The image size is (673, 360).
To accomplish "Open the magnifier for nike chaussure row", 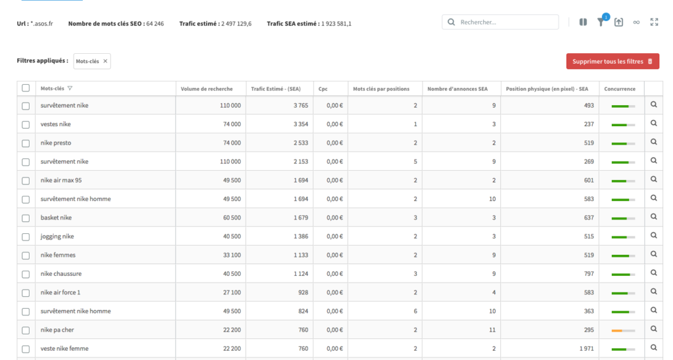I will 654,273.
